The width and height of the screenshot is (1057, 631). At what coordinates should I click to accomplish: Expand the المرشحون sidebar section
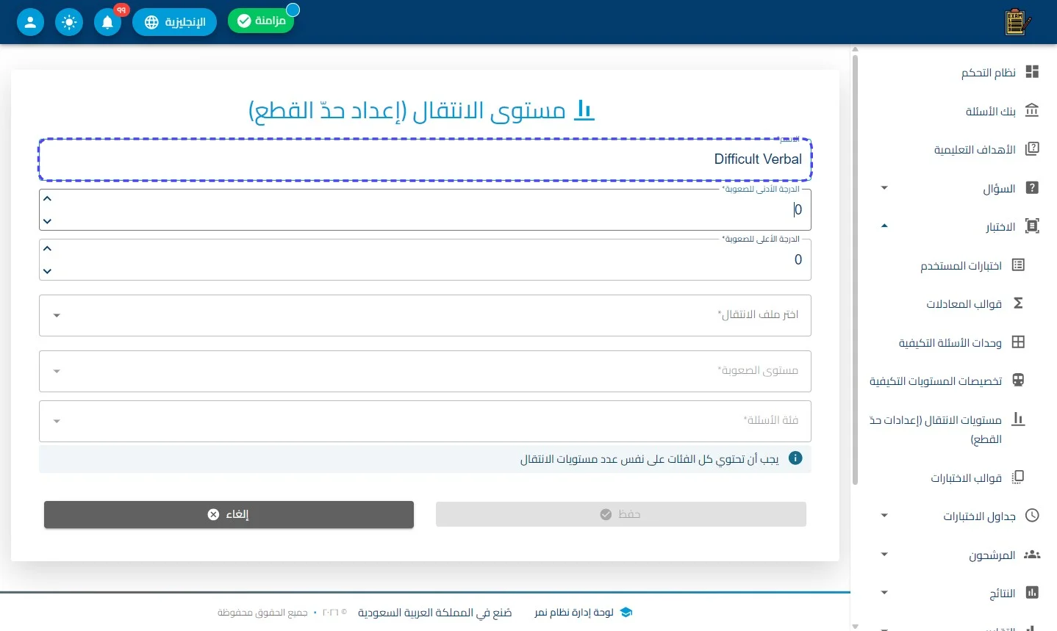pos(884,555)
